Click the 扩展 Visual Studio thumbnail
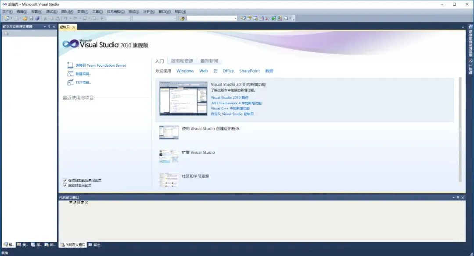The height and width of the screenshot is (256, 474). 169,156
